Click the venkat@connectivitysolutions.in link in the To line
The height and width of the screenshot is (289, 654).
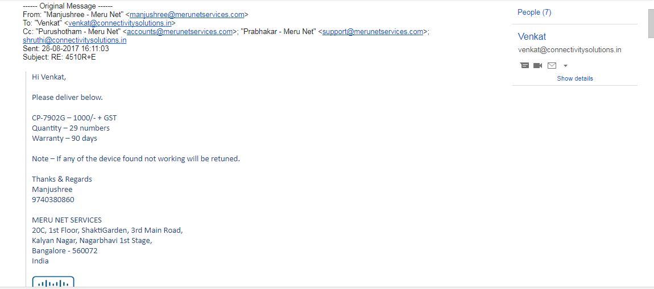120,23
